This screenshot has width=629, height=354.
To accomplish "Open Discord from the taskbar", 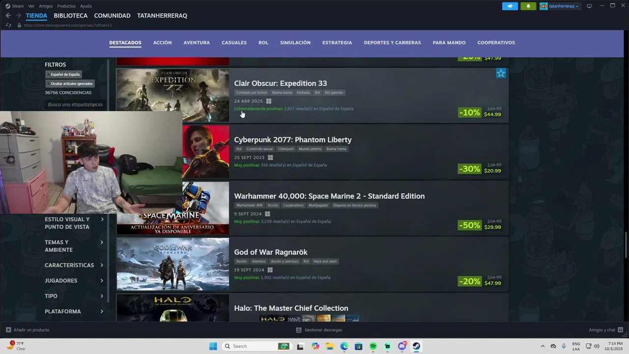I will [x=402, y=346].
